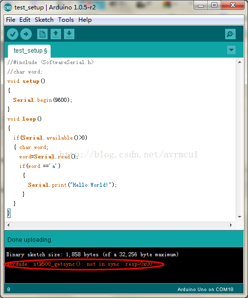Click the if(word =='a') line
Screen dimensions: 248x298
click(x=40, y=166)
